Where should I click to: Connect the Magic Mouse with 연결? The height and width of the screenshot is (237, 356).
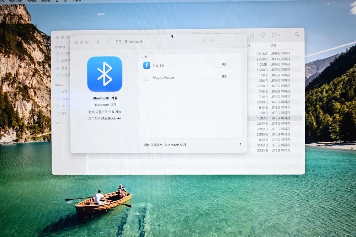[224, 76]
